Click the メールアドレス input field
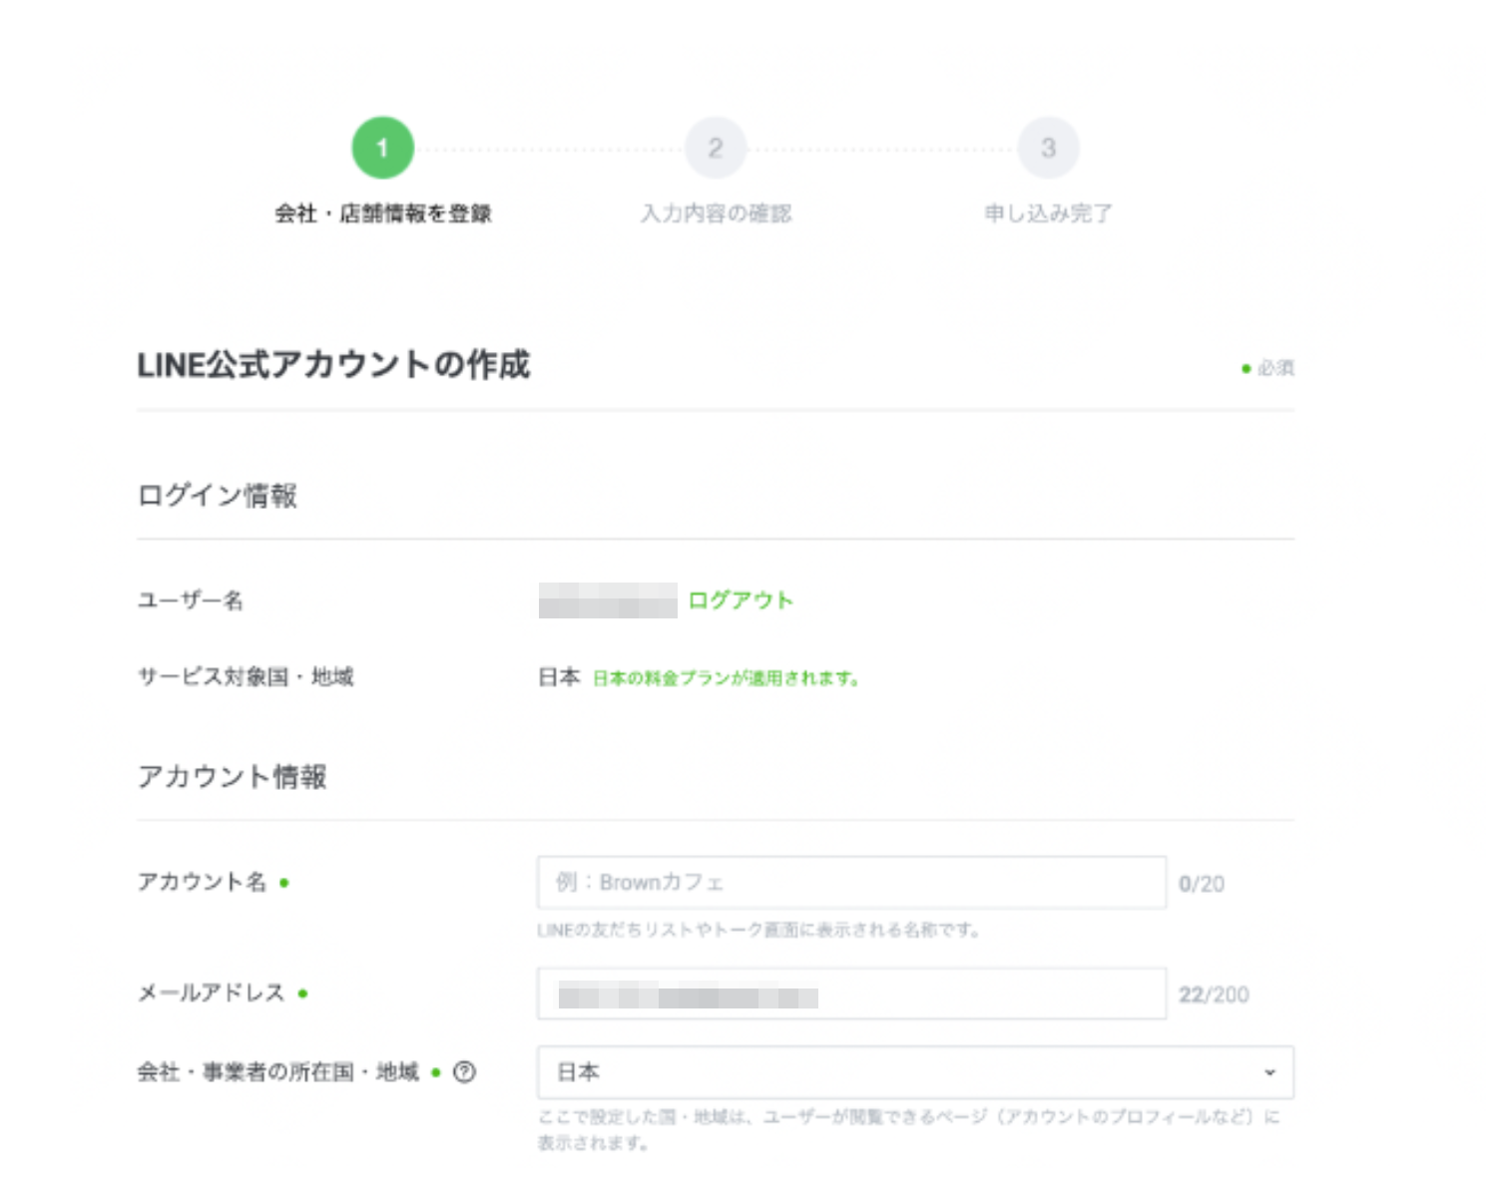 click(850, 993)
